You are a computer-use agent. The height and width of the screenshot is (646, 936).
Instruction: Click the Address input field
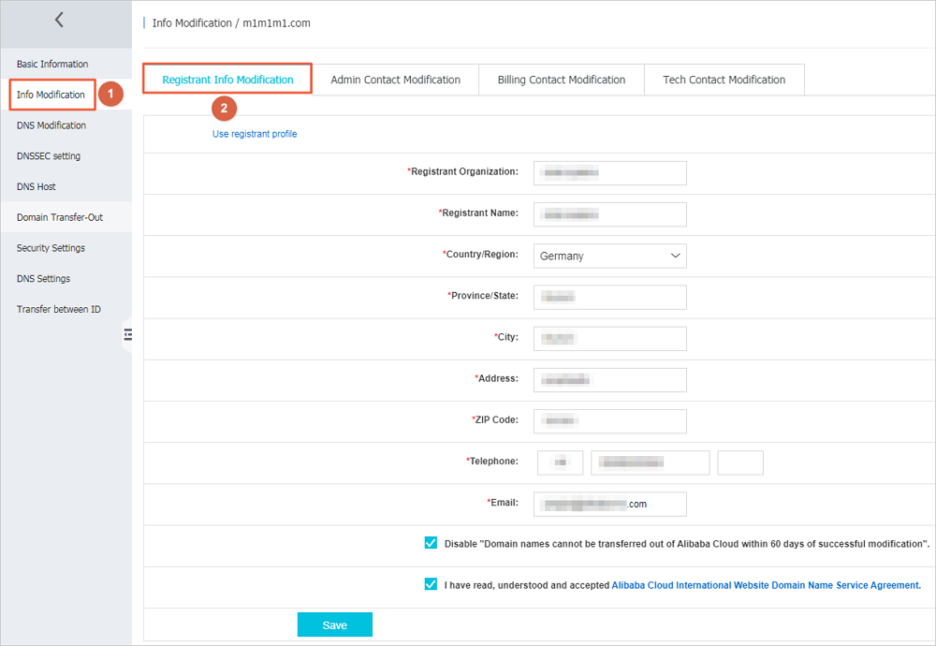(x=609, y=380)
